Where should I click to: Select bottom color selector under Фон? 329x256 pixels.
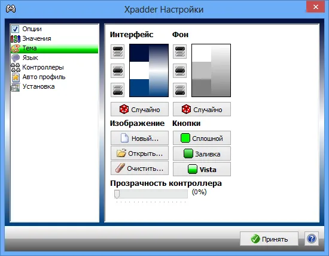click(x=180, y=90)
